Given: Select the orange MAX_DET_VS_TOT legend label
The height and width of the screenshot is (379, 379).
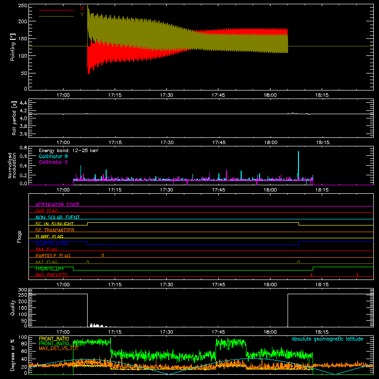Looking at the screenshot, I should click(59, 348).
